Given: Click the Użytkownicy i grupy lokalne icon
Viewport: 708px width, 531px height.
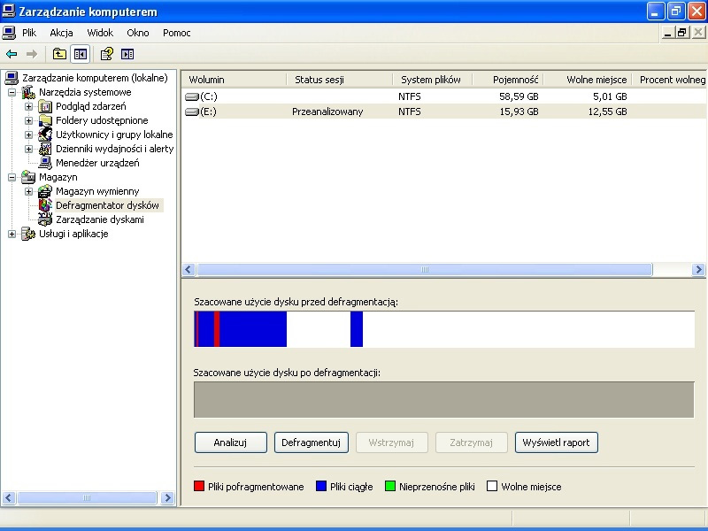Looking at the screenshot, I should click(x=45, y=135).
